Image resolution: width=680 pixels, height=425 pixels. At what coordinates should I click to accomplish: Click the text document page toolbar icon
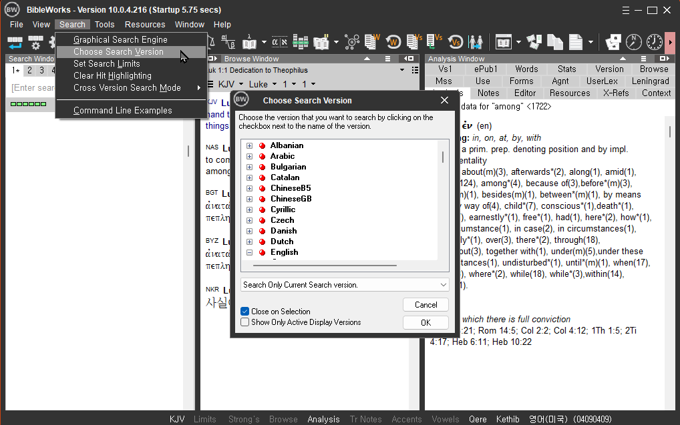[x=576, y=42]
